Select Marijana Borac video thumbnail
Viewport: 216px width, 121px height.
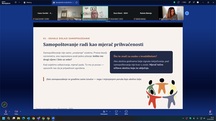171,13
